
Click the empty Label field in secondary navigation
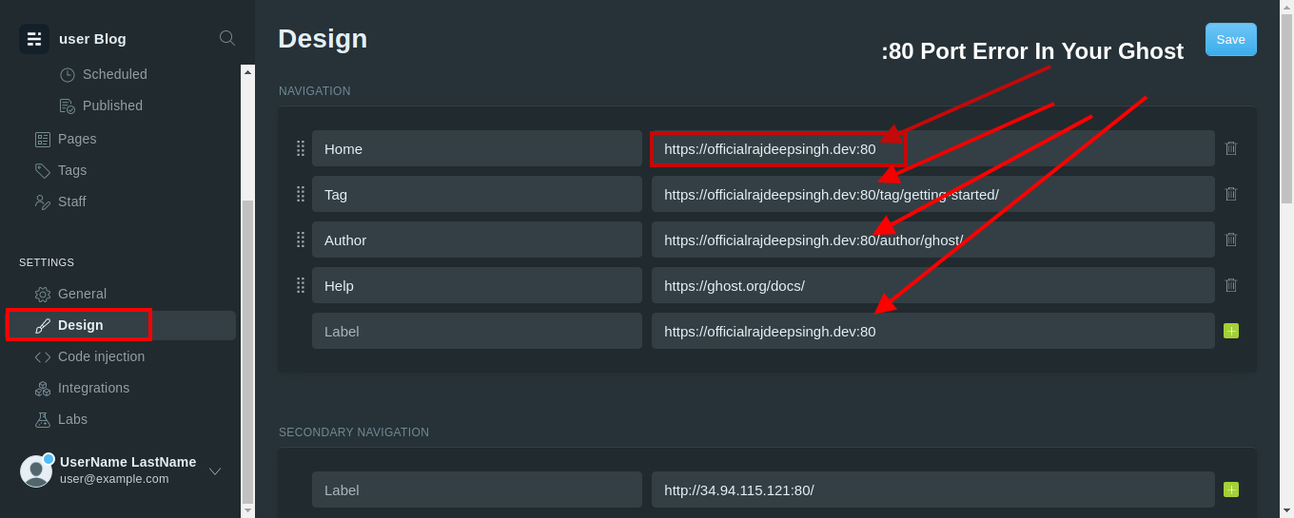(x=477, y=489)
